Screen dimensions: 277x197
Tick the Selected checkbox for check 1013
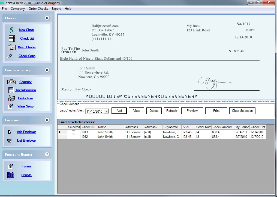[x=74, y=132]
